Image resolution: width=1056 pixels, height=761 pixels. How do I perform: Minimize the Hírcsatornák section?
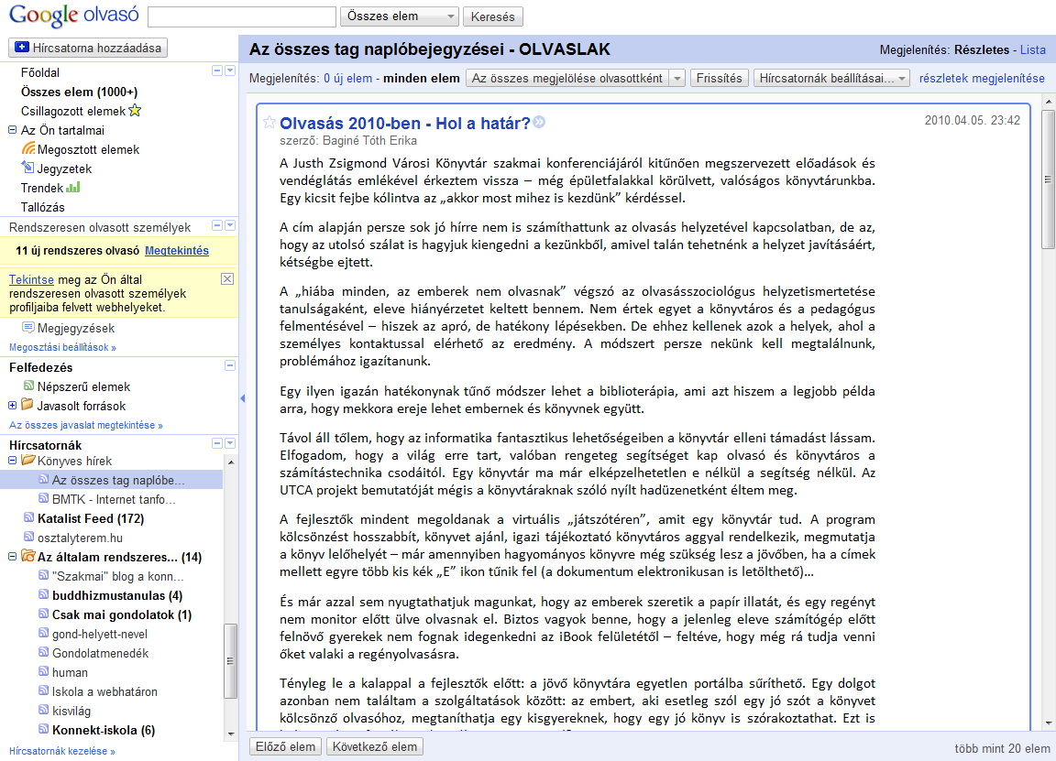[x=217, y=443]
